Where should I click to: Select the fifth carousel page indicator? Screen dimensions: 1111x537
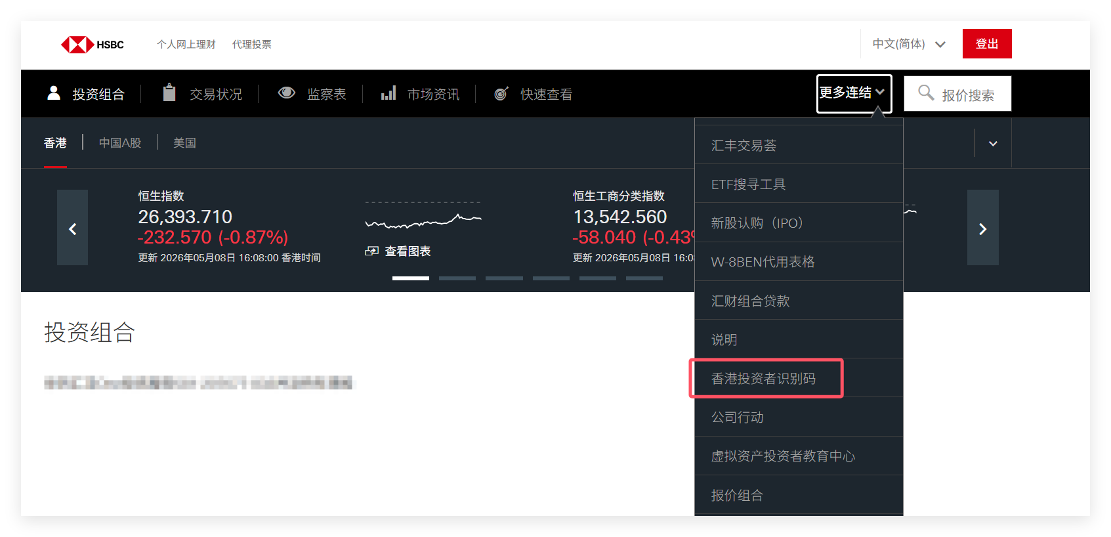point(598,278)
